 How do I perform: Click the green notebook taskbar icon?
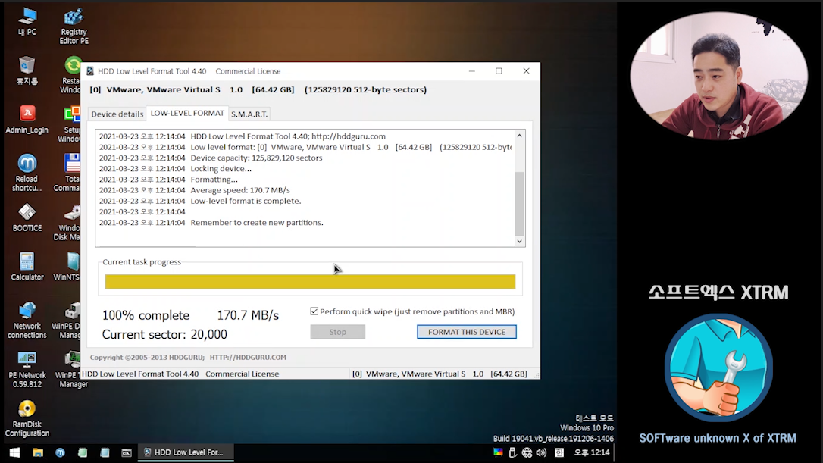83,452
